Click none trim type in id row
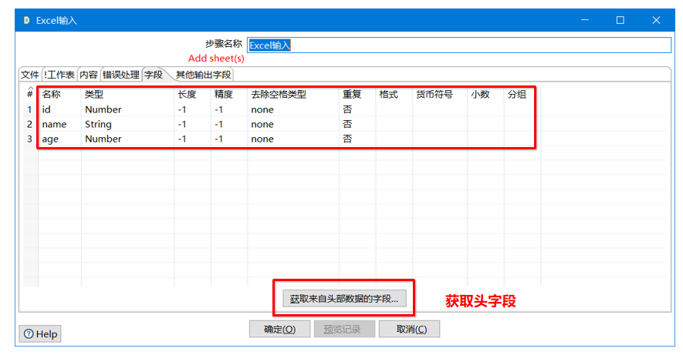 tap(293, 109)
